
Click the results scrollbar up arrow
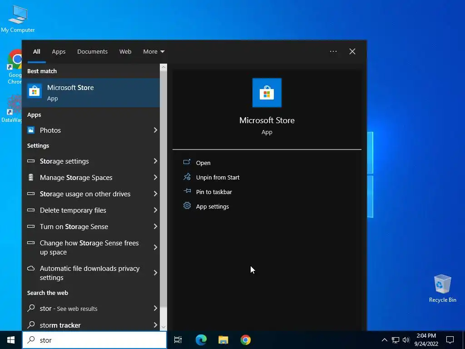click(x=163, y=67)
